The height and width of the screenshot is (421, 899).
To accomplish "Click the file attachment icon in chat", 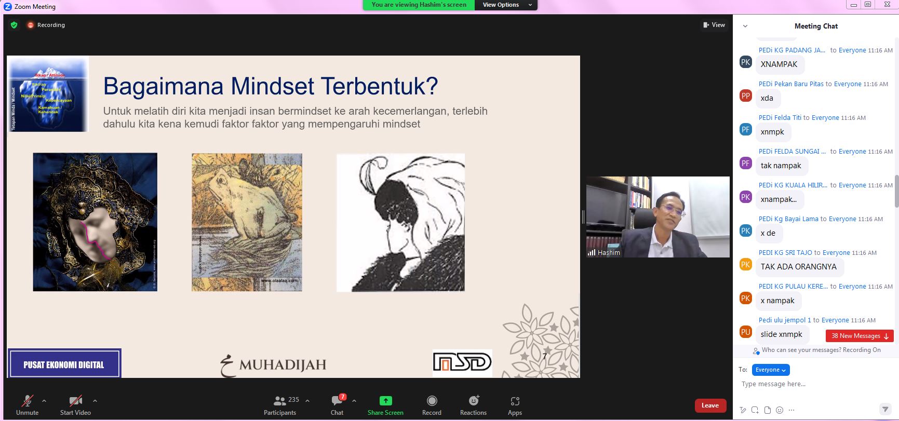I will point(767,410).
